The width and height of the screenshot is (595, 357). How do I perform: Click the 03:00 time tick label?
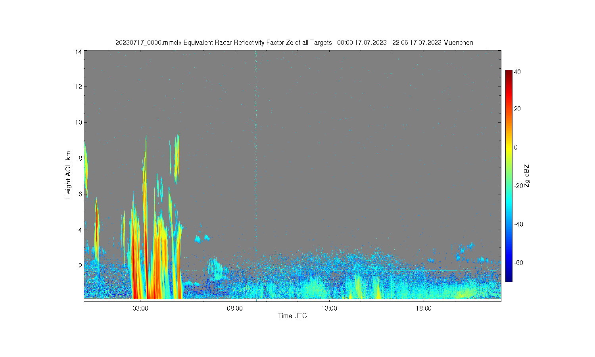[140, 308]
